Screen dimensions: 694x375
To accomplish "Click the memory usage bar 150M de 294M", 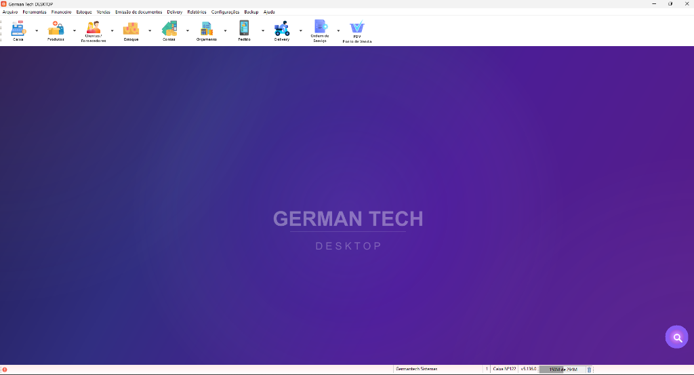I will 563,370.
